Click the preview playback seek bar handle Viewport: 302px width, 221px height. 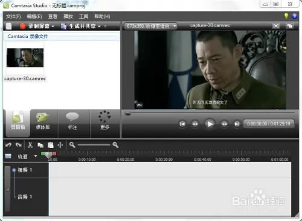tap(128, 114)
